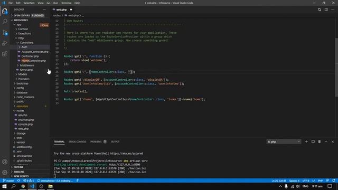Open the Accounts menu icon
The image size is (338, 190).
coord(5,162)
